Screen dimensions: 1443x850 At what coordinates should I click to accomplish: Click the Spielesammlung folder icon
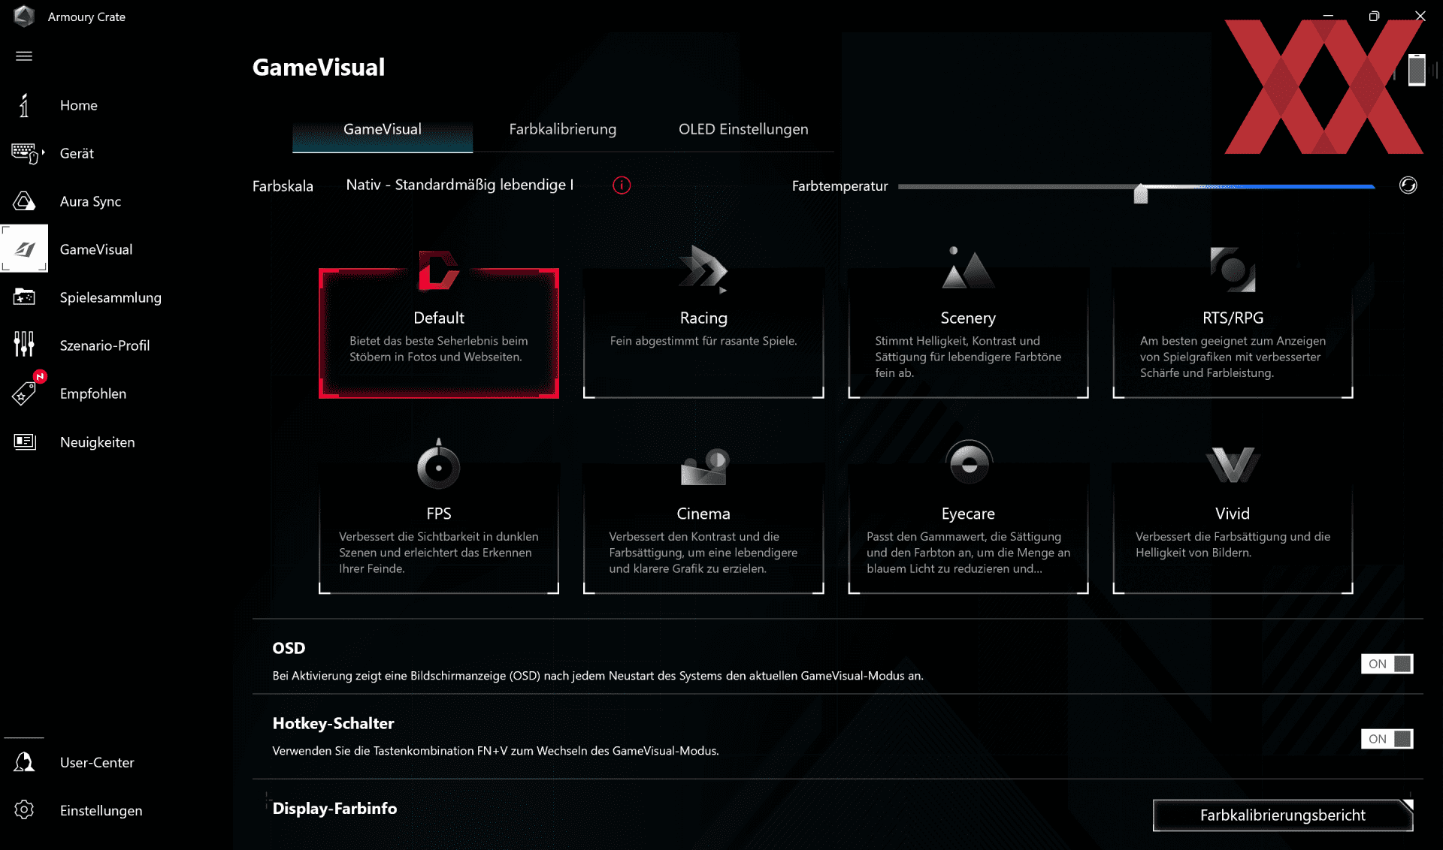[x=24, y=297]
